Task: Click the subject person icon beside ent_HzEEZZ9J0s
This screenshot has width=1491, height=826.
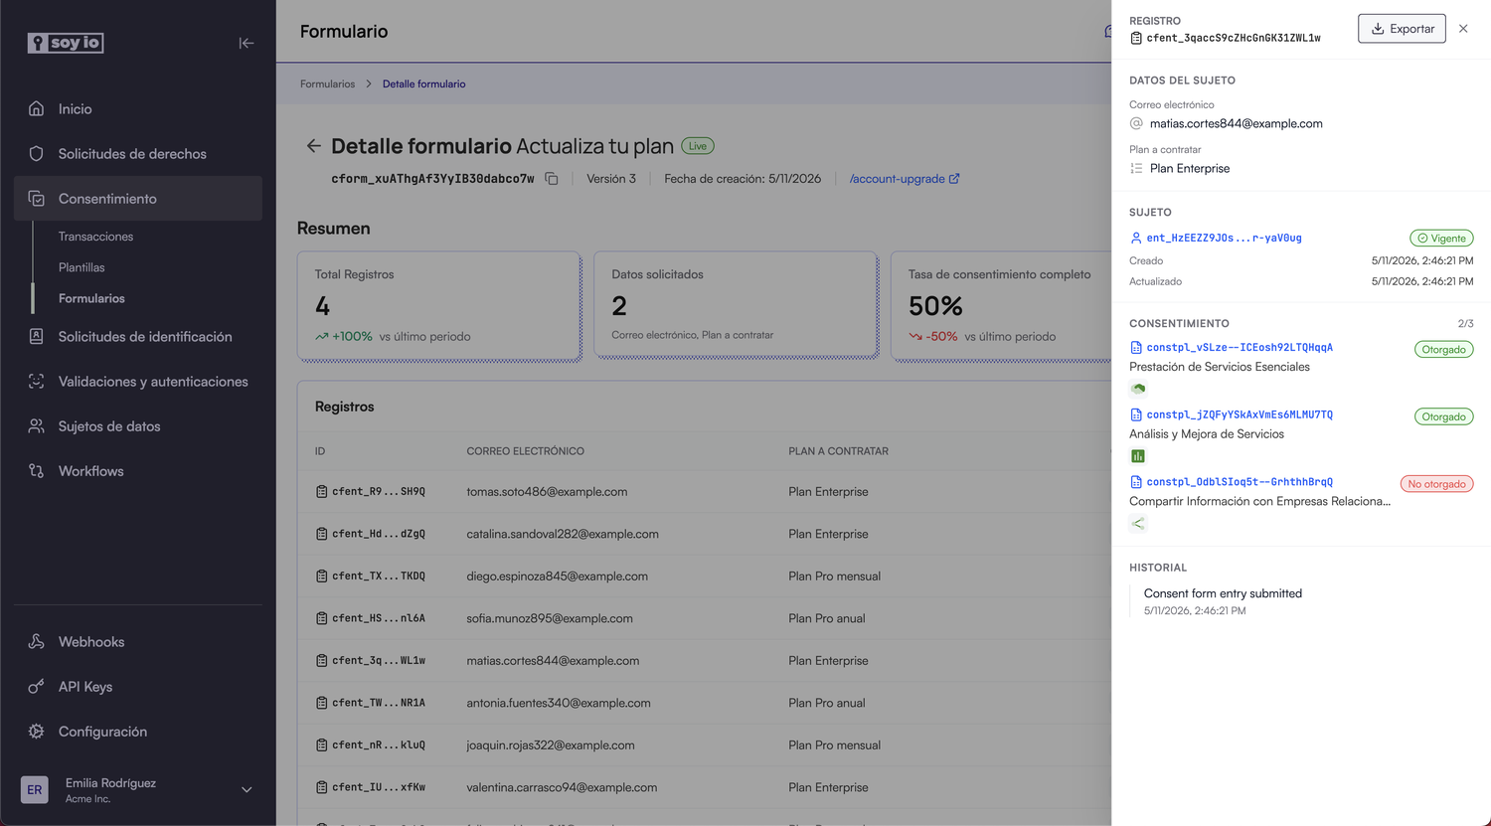Action: coord(1136,238)
